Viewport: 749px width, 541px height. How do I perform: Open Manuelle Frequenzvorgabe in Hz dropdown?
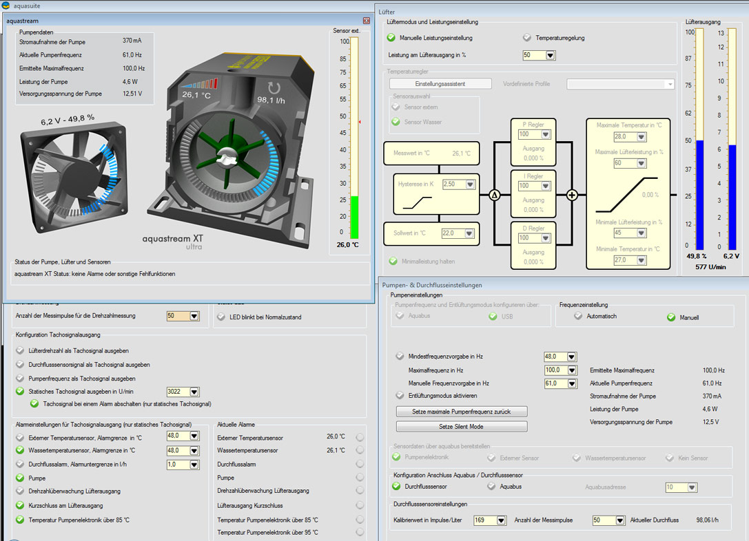point(572,383)
